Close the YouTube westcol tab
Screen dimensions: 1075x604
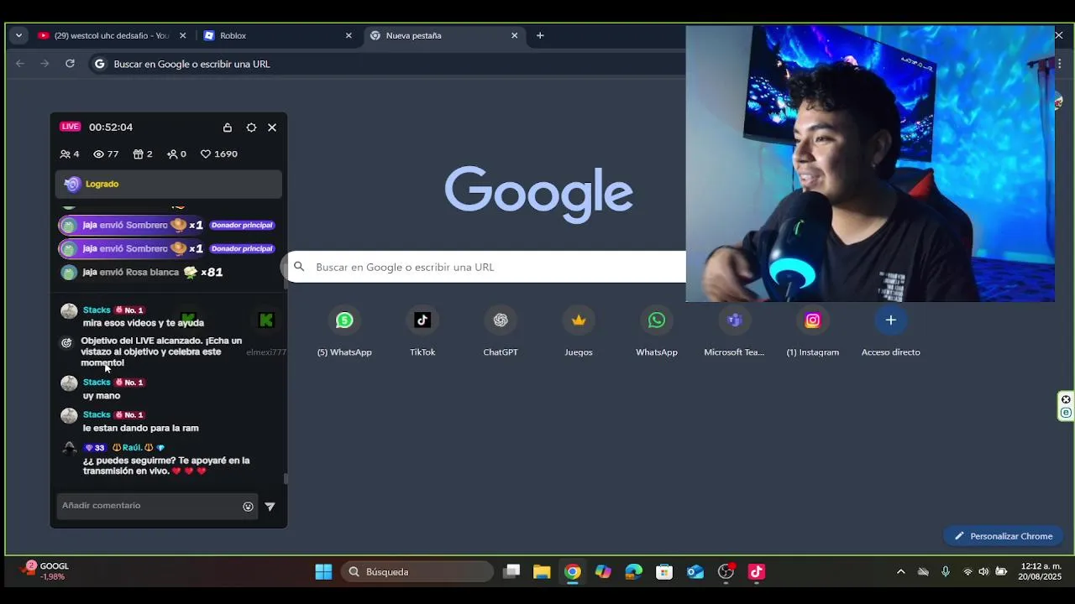click(x=183, y=36)
